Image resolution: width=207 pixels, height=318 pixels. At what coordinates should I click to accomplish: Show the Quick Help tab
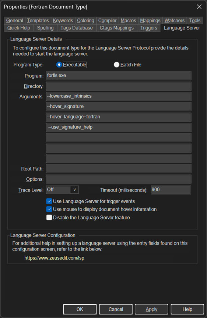pyautogui.click(x=19, y=28)
